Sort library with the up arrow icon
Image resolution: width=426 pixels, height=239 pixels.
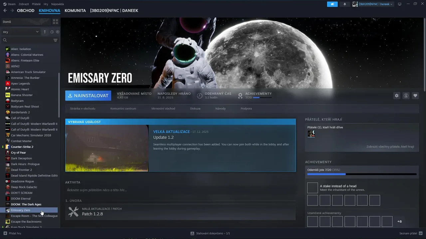(45, 32)
